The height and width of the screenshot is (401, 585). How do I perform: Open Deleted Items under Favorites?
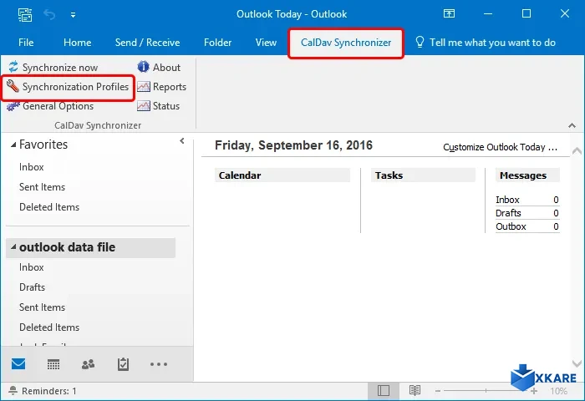coord(49,207)
